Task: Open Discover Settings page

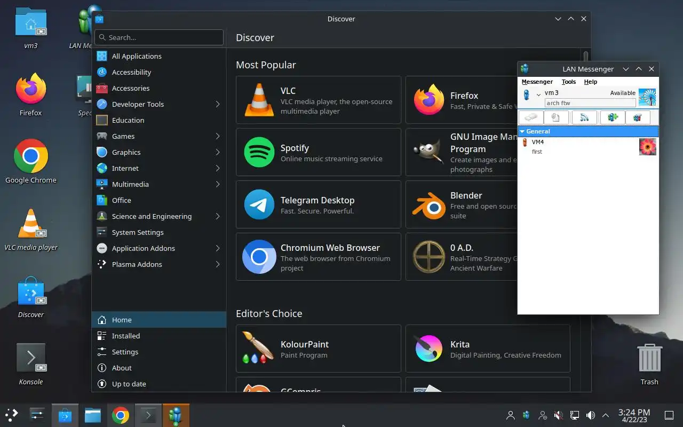Action: (158, 352)
